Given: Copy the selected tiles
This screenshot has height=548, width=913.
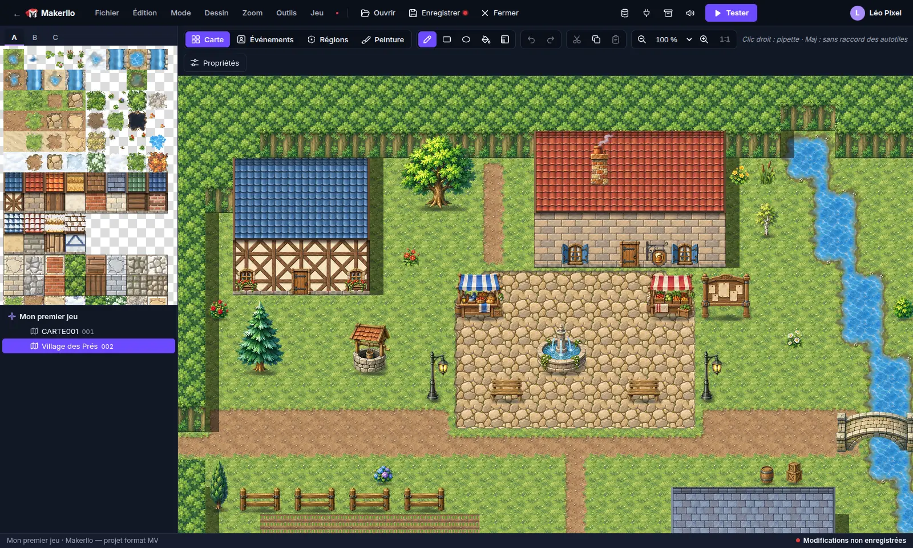Looking at the screenshot, I should [x=596, y=39].
